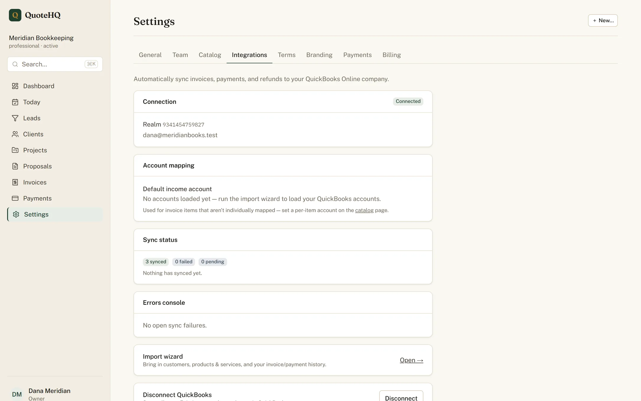Click the Proposals document icon
Viewport: 641px width, 401px height.
(15, 166)
